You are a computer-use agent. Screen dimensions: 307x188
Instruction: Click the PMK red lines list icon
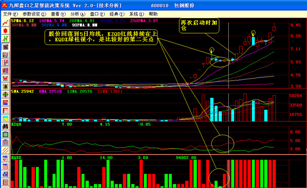point(5,166)
